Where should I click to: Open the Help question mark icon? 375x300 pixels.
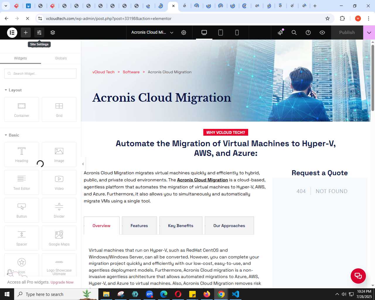click(308, 33)
